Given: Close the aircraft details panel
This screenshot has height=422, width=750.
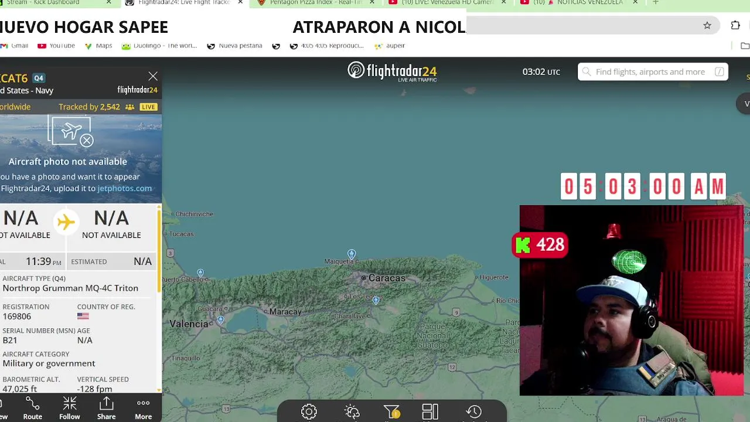Looking at the screenshot, I should click(x=153, y=77).
